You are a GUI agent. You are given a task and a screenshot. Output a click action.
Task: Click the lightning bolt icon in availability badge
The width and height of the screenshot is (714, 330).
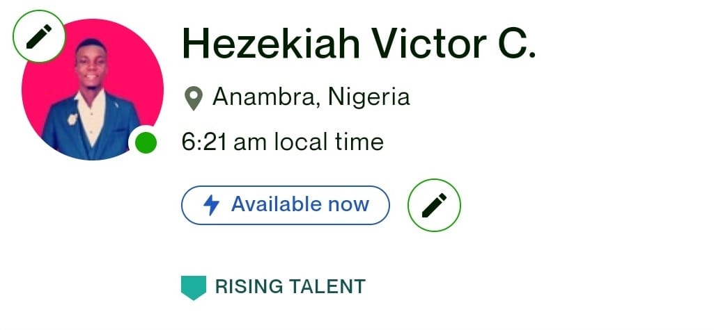click(211, 205)
